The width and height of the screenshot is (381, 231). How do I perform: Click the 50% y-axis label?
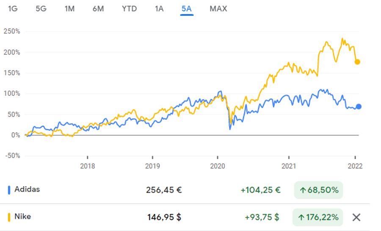click(14, 114)
